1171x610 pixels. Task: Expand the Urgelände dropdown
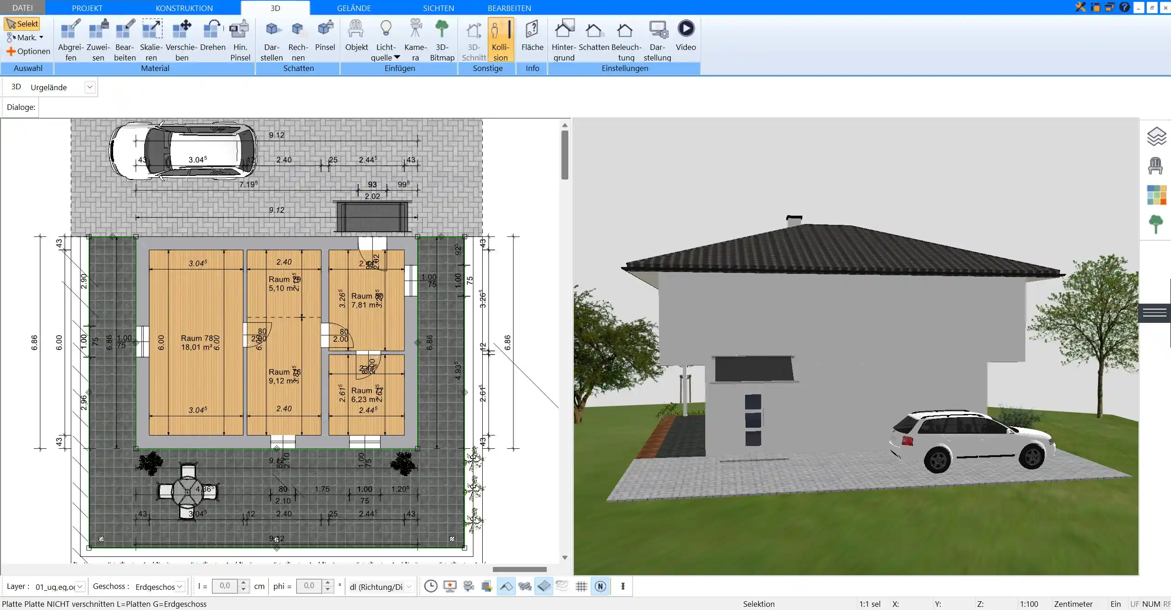(x=90, y=87)
